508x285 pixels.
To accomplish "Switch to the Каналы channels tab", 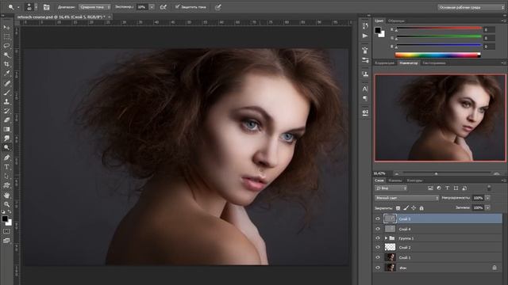I will pos(395,180).
